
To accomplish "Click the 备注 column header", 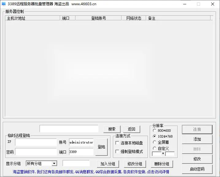I will 178,18.
